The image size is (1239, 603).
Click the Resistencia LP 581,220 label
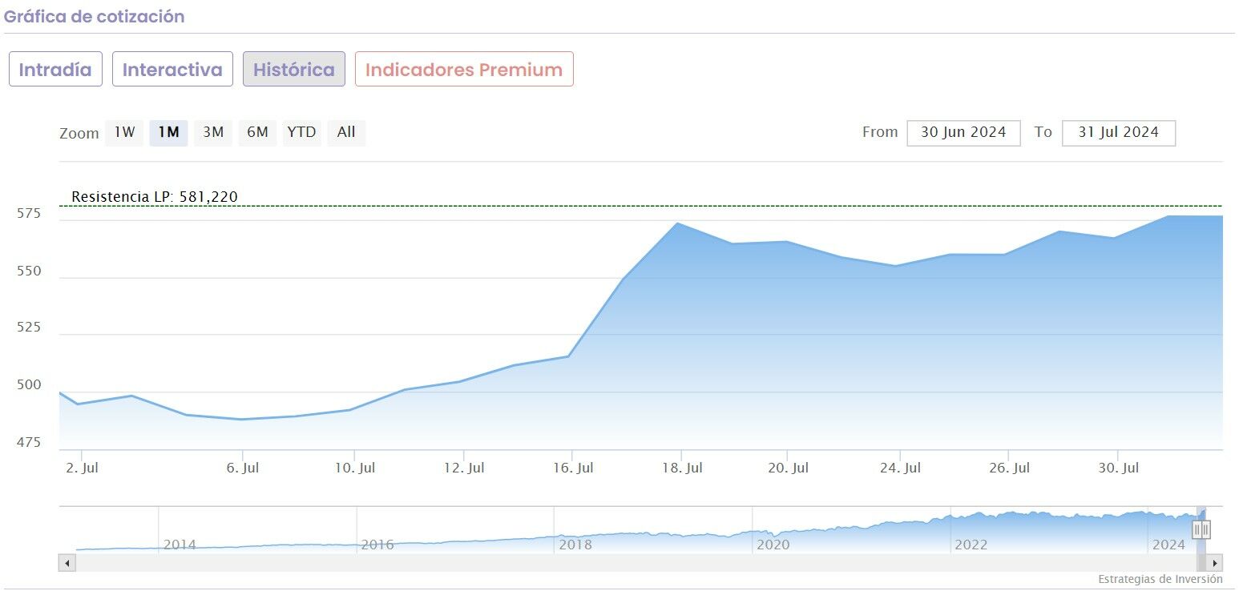[155, 197]
